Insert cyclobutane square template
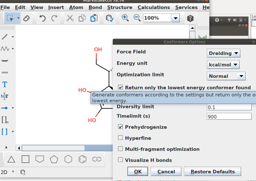 pyautogui.click(x=25, y=159)
